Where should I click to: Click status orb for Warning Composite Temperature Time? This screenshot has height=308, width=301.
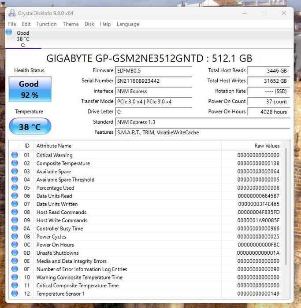coord(15,277)
